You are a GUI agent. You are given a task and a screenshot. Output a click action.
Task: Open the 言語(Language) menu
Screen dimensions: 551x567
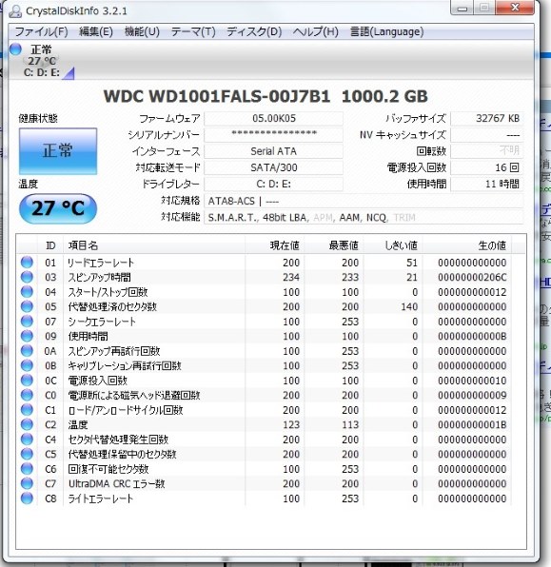point(386,31)
